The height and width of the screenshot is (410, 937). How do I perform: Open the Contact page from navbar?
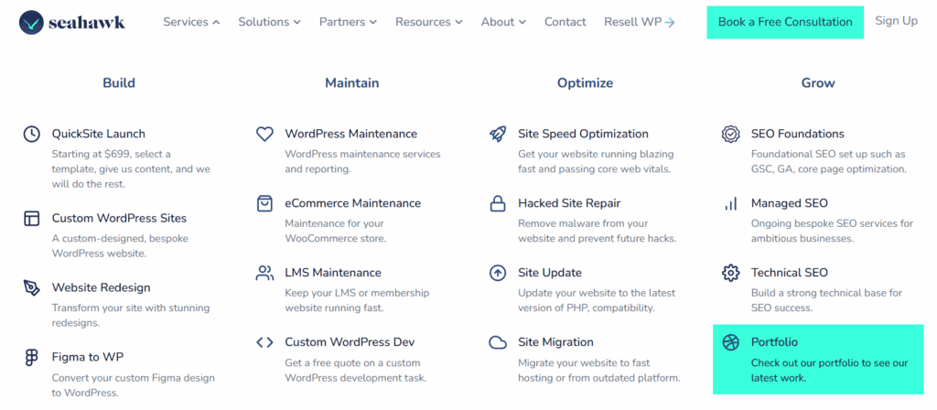(x=565, y=22)
